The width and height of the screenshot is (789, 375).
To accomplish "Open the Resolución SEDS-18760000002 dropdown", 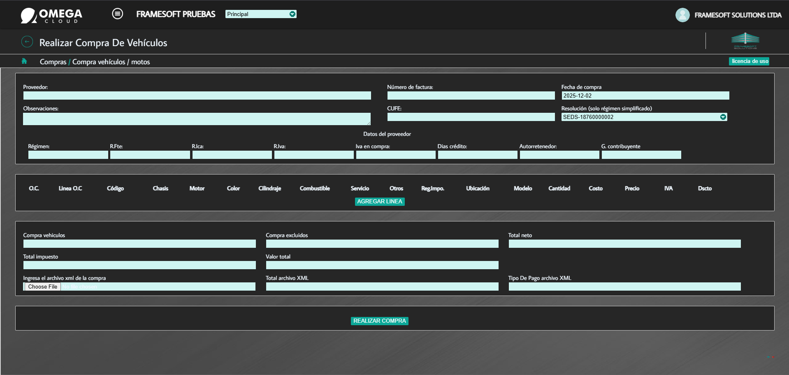I will (644, 117).
